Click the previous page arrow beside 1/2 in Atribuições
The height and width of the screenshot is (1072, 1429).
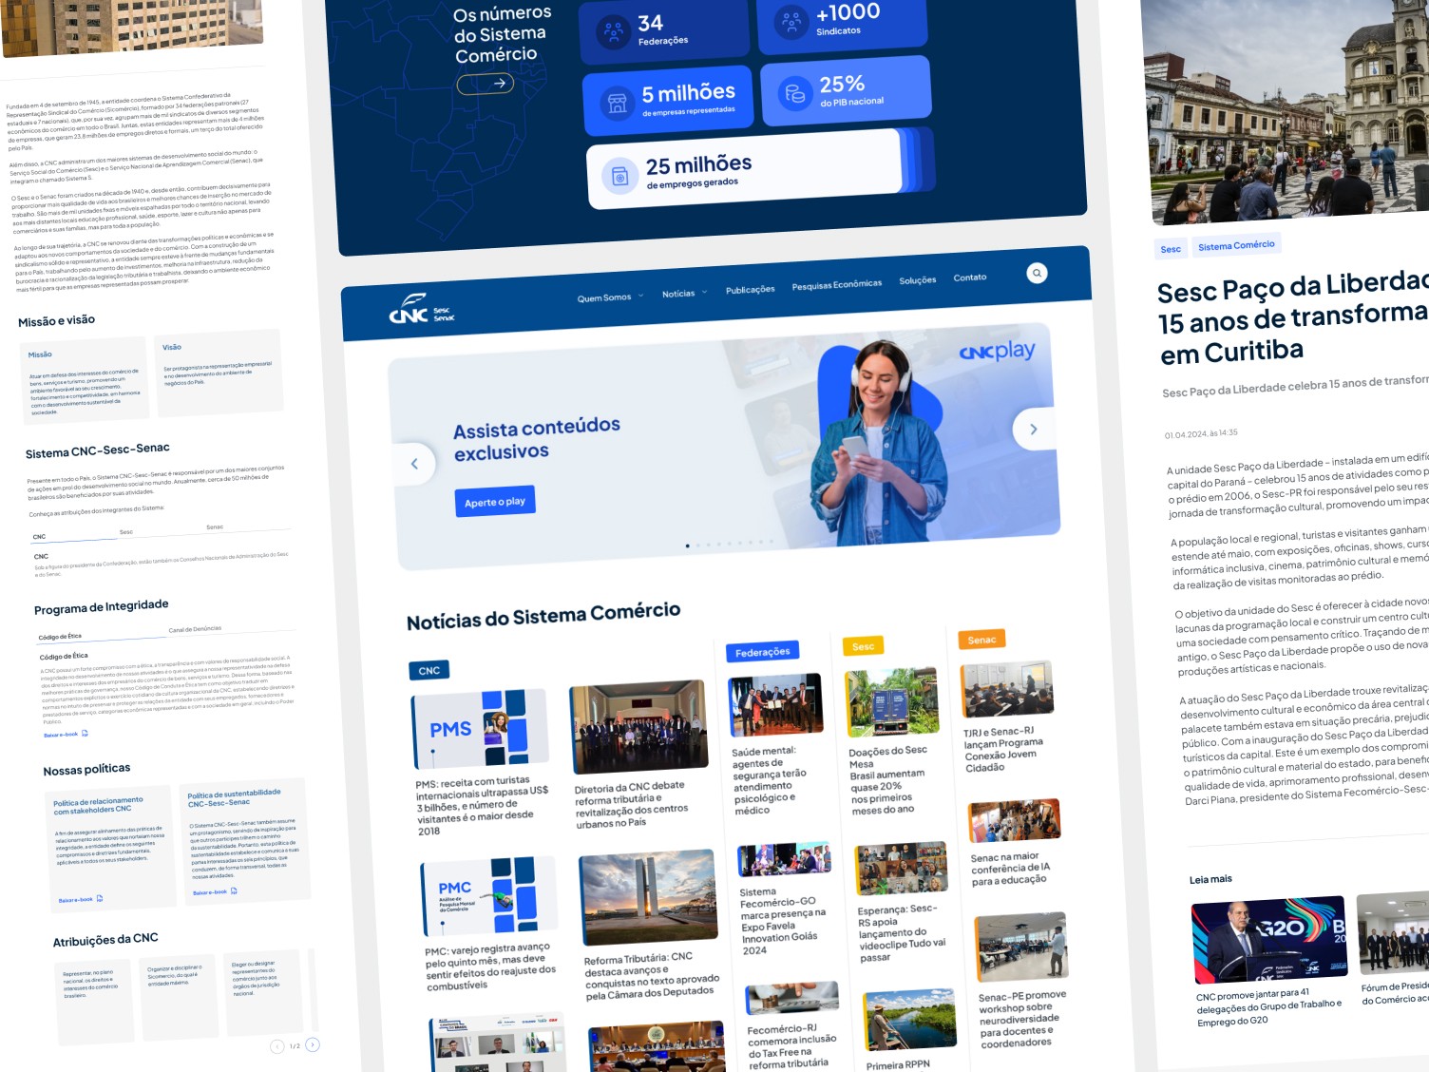pyautogui.click(x=277, y=1046)
